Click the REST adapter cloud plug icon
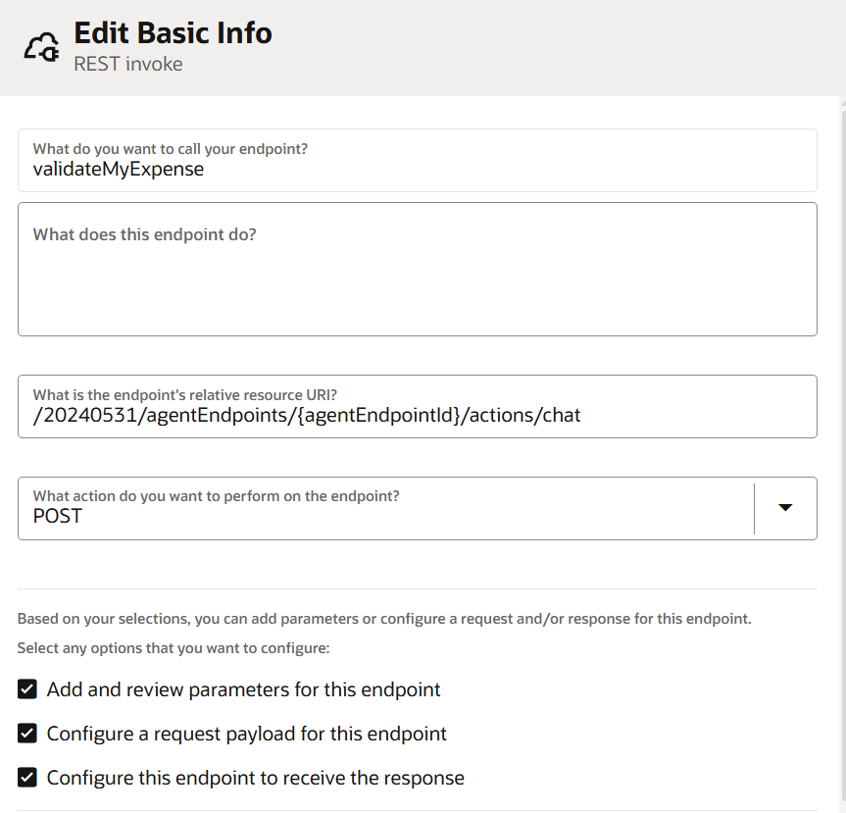 (41, 47)
